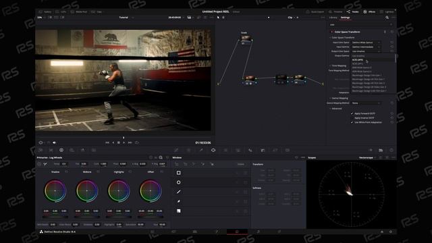The width and height of the screenshot is (432, 243).
Task: Open the Color Wheels palette icon
Action: (x=61, y=150)
